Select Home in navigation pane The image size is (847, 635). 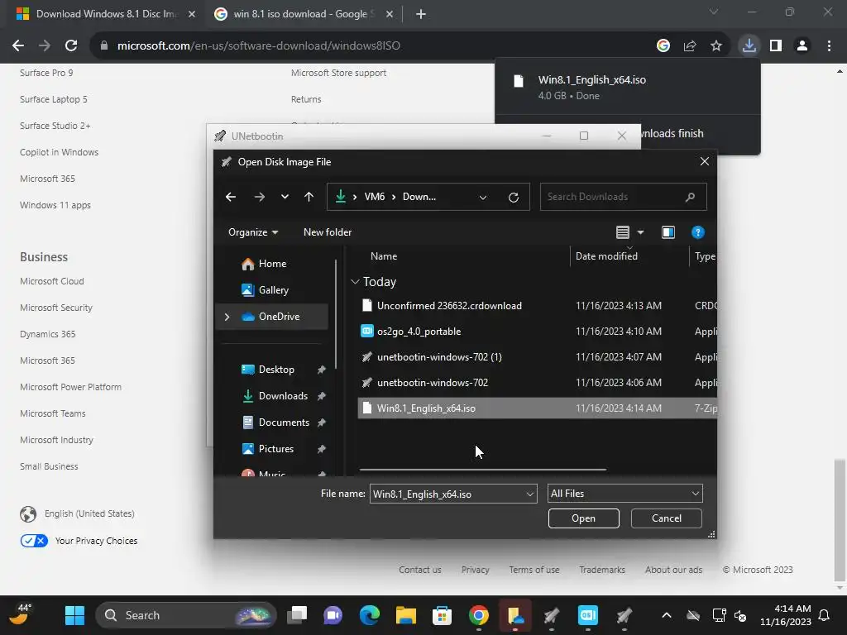pos(272,264)
